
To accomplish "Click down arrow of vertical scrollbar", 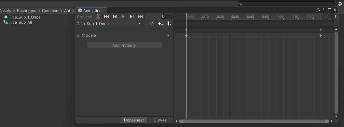I will 336,116.
